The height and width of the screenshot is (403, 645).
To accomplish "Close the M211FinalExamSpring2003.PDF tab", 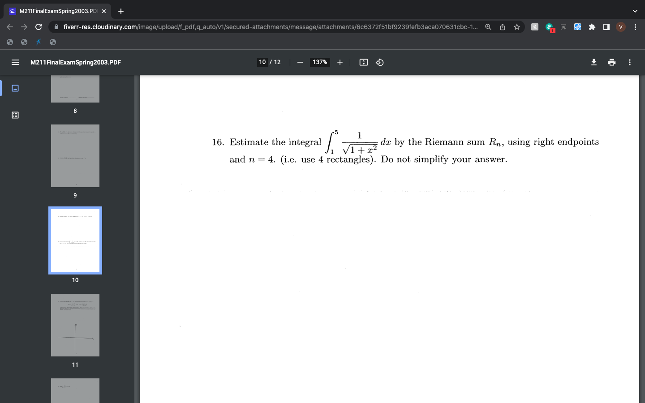I will pos(104,11).
